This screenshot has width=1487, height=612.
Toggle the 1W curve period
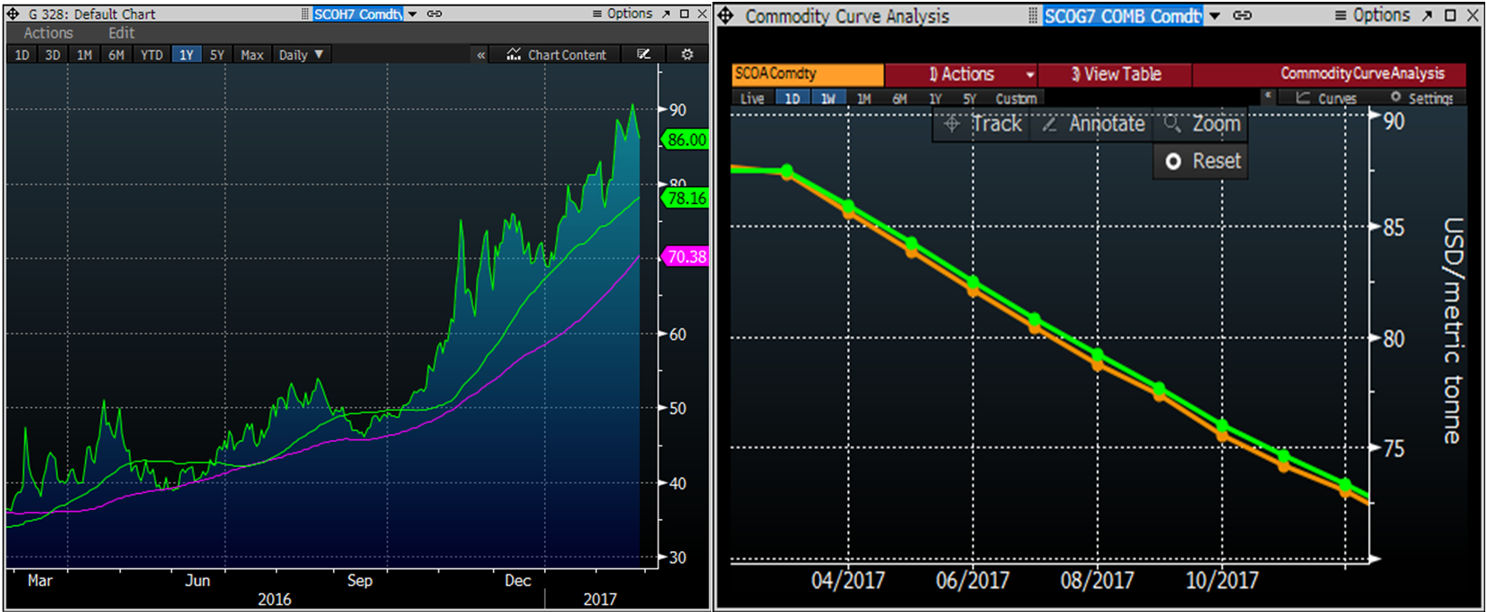[828, 98]
